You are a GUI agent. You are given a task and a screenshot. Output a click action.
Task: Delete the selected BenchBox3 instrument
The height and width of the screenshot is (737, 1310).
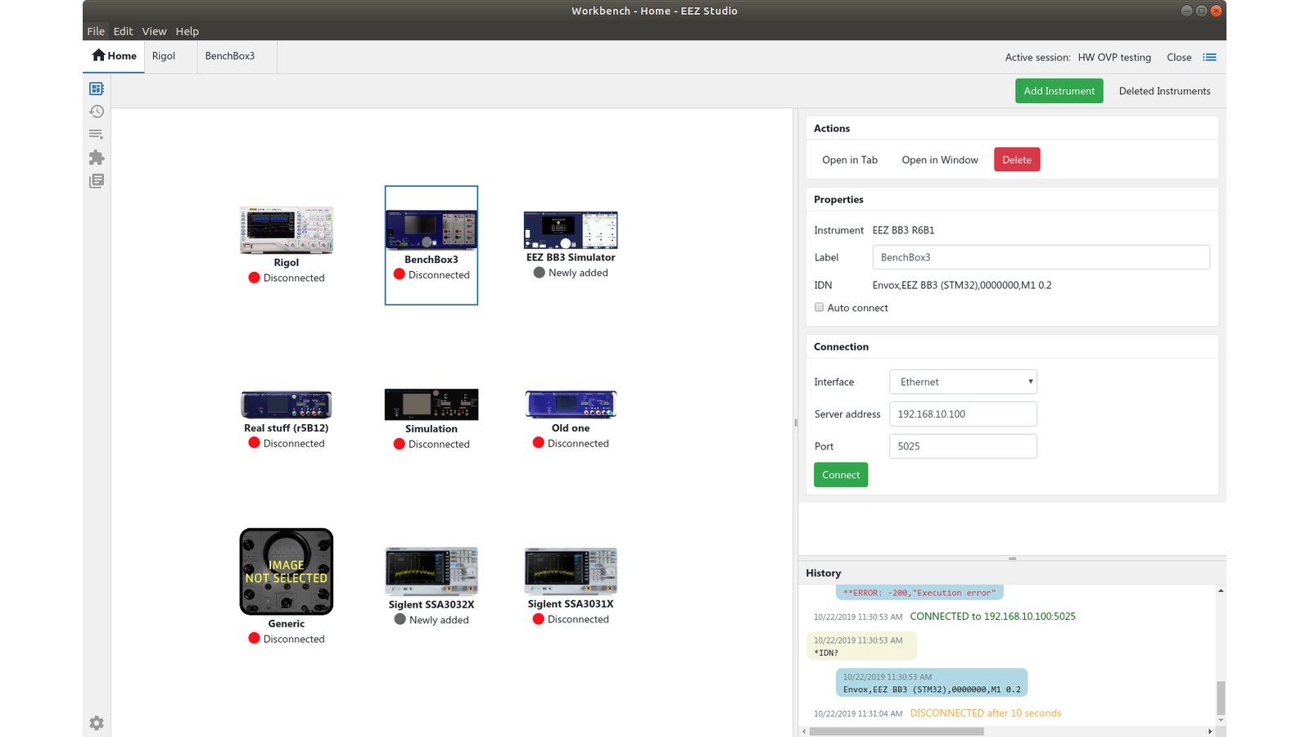pos(1017,160)
